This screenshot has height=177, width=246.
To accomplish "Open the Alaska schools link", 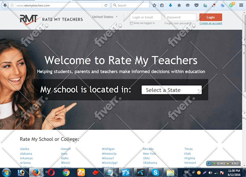I will click(24, 149).
